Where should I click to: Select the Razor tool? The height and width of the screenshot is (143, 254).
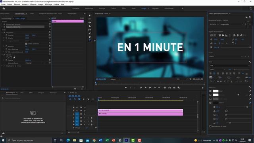coord(90,26)
